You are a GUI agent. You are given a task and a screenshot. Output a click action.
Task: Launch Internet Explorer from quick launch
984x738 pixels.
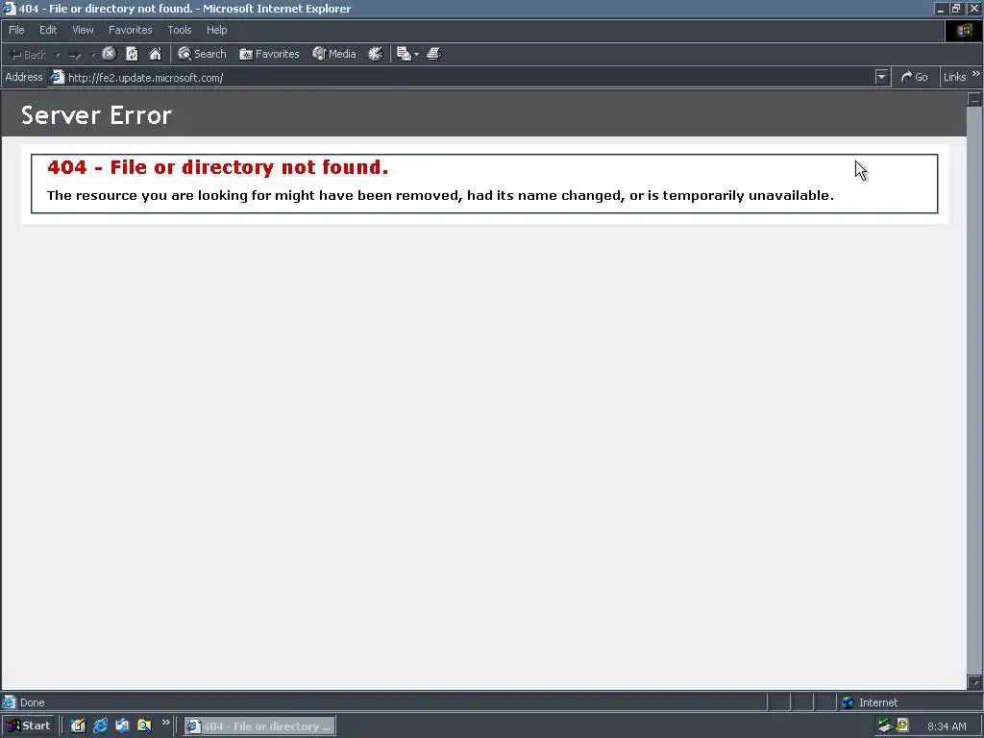click(x=100, y=726)
